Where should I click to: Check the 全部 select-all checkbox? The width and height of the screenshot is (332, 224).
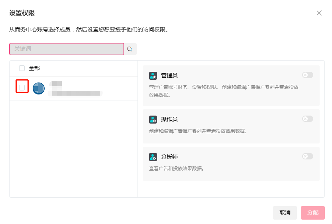tap(22, 68)
